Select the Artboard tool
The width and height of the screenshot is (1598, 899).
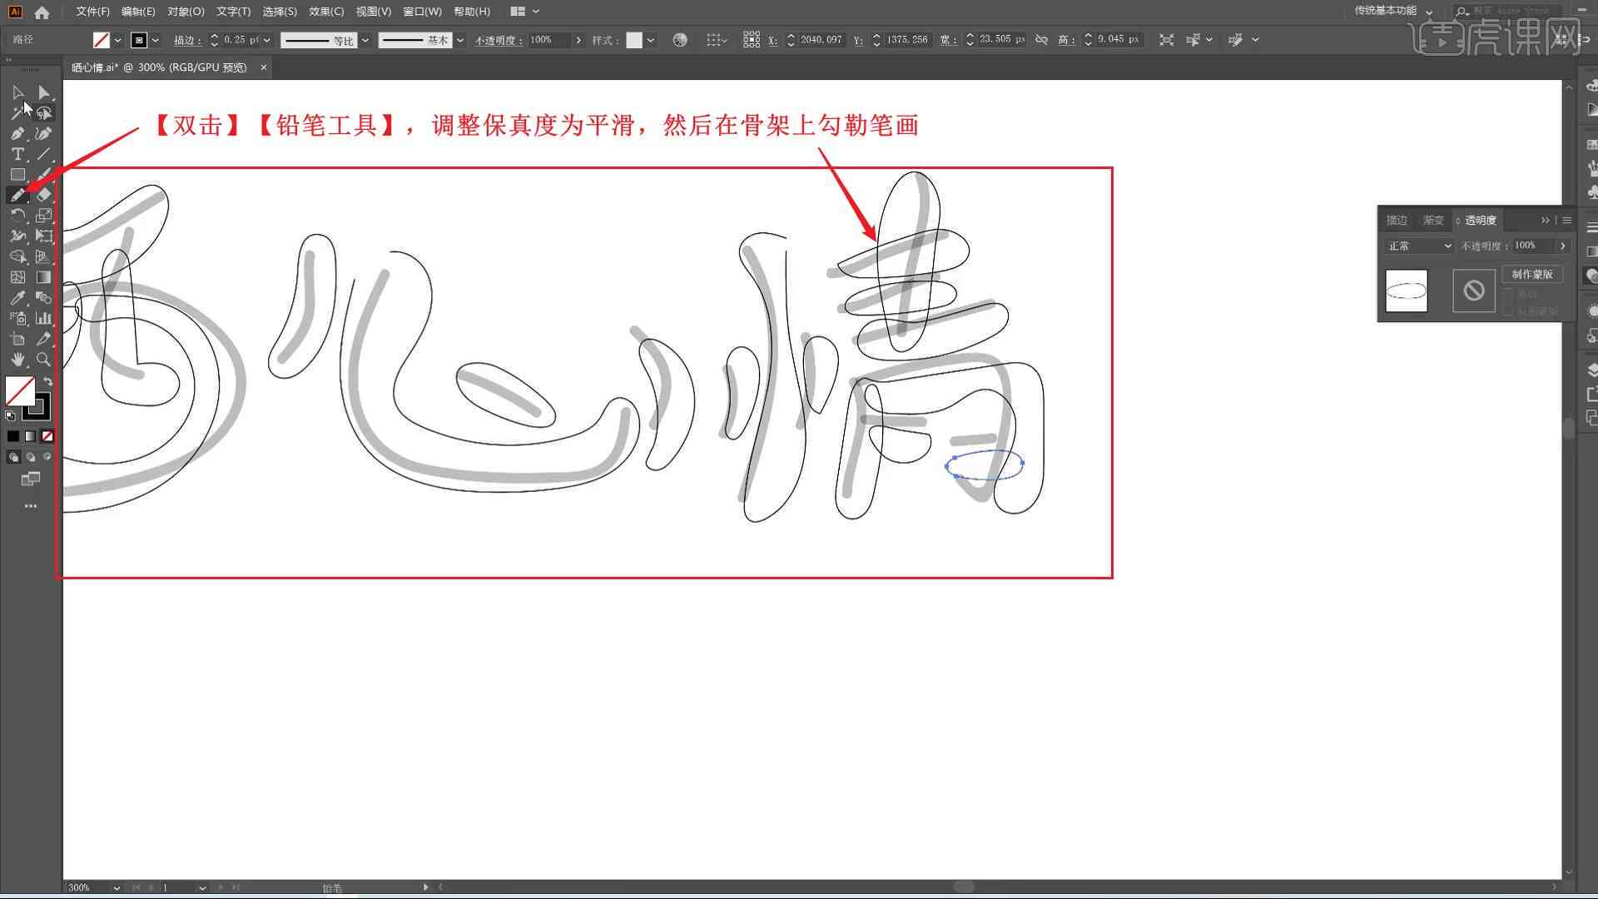(x=17, y=339)
